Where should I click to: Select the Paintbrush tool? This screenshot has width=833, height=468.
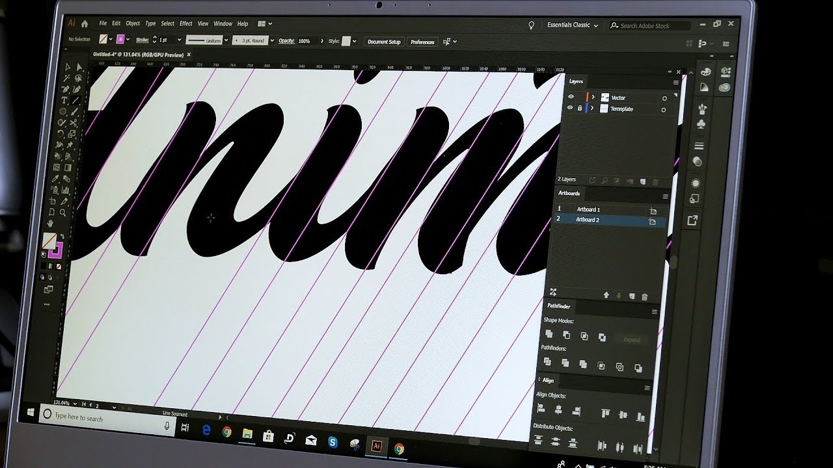tap(74, 111)
